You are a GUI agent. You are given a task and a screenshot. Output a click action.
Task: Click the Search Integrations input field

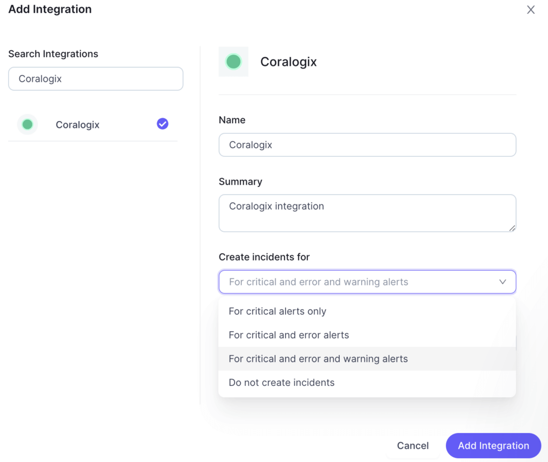(x=96, y=79)
